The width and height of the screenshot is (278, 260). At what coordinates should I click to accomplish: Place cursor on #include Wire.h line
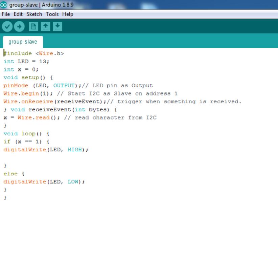coord(34,53)
